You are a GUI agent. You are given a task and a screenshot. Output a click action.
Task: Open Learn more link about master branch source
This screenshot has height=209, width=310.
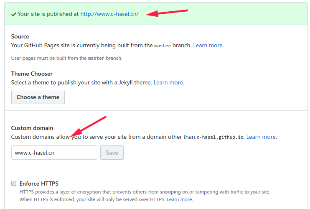tap(208, 45)
